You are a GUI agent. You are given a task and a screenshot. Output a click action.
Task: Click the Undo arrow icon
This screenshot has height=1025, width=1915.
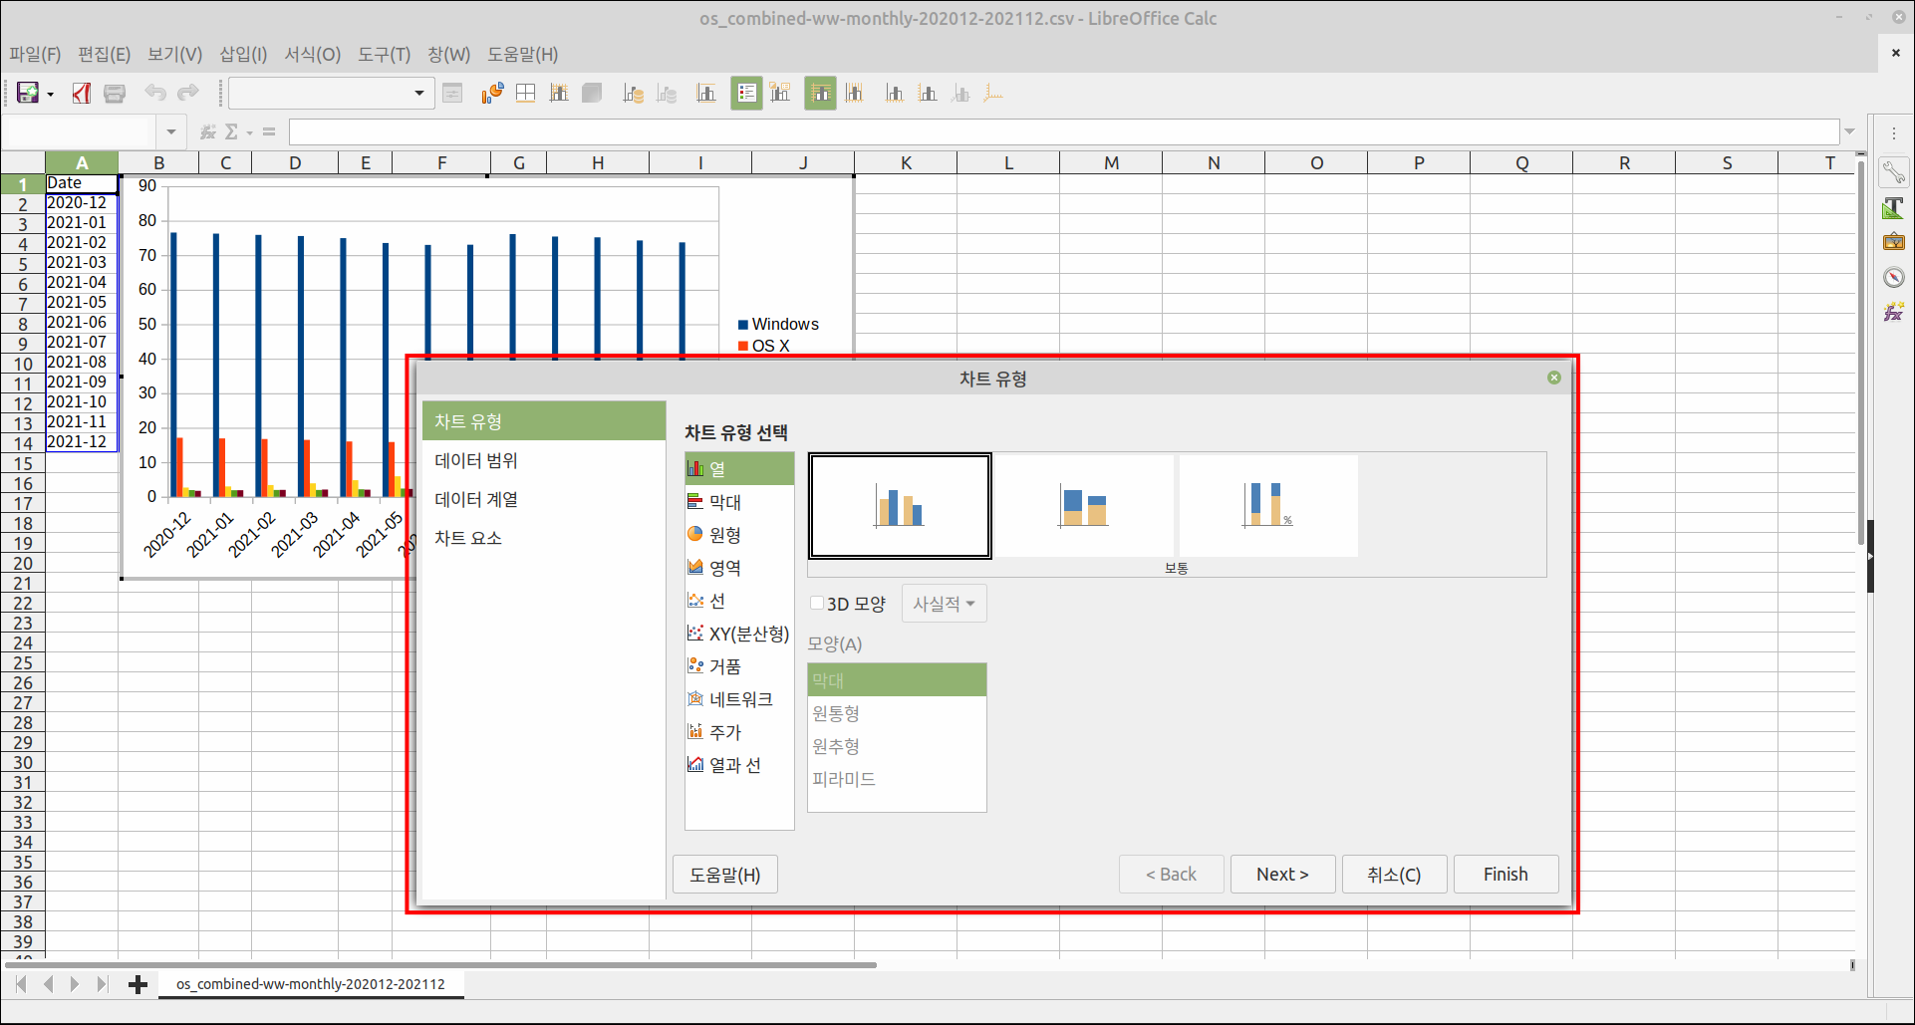[x=155, y=94]
